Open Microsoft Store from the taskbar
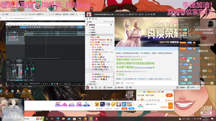The width and height of the screenshot is (216, 121). [74, 119]
